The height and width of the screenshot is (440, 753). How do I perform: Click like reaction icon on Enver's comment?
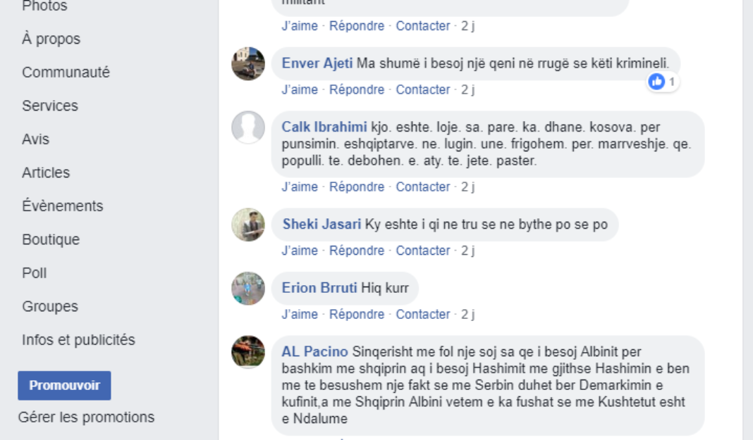(x=657, y=82)
